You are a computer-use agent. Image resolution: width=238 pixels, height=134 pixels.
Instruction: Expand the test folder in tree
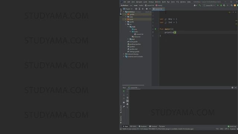[x=128, y=39]
